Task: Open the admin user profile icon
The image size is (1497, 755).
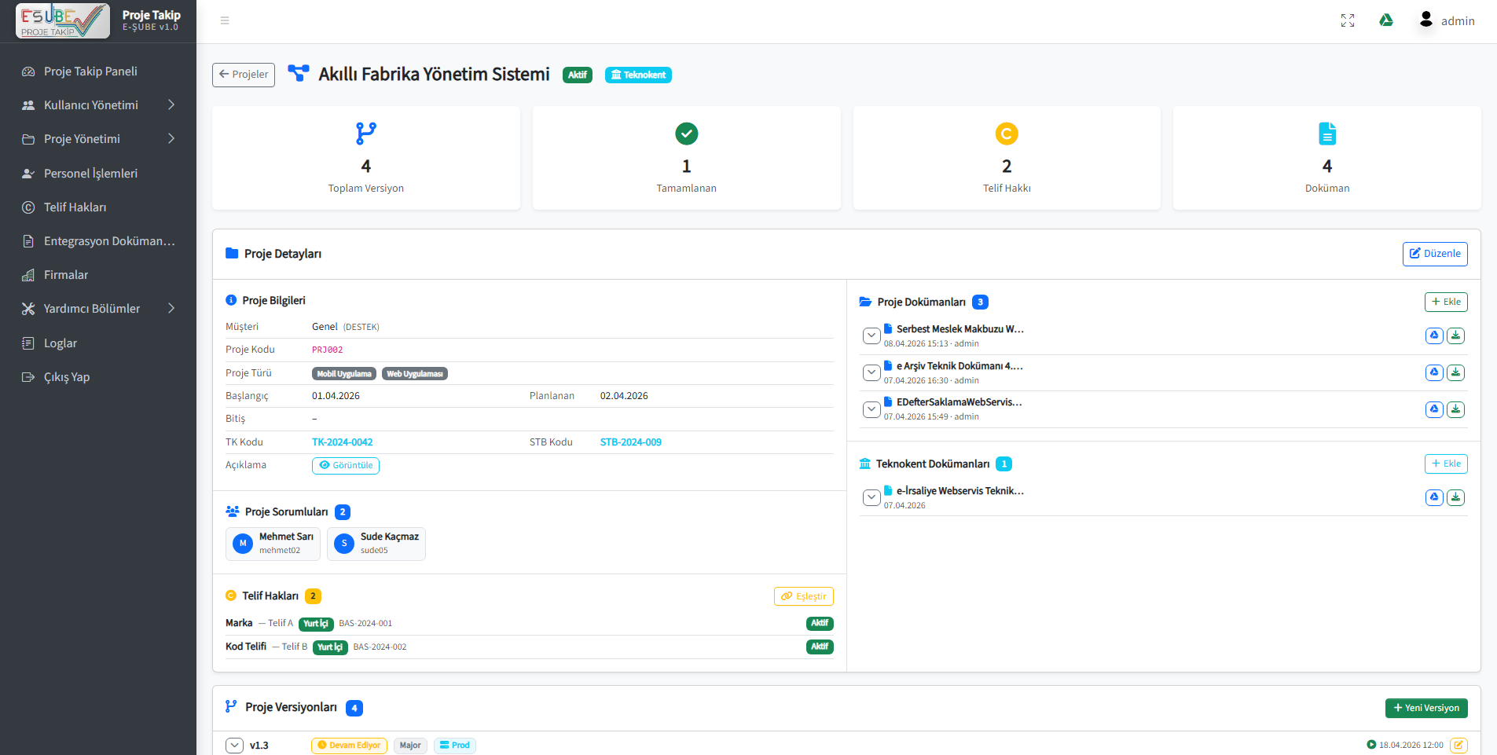Action: pos(1426,20)
